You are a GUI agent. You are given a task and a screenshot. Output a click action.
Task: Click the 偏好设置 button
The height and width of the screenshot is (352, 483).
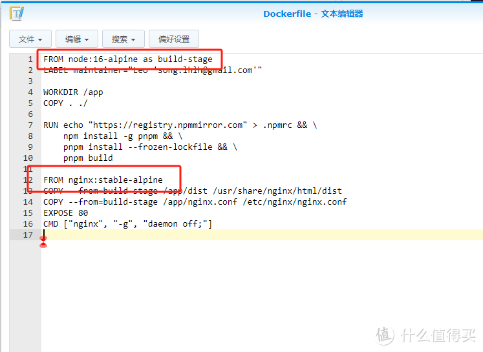[x=174, y=39]
